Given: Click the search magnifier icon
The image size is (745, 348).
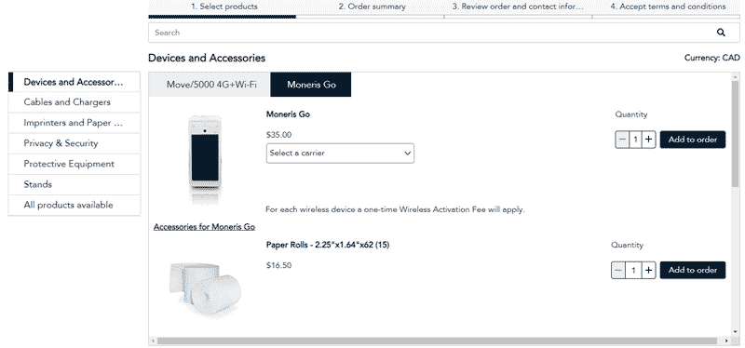Looking at the screenshot, I should (x=721, y=33).
